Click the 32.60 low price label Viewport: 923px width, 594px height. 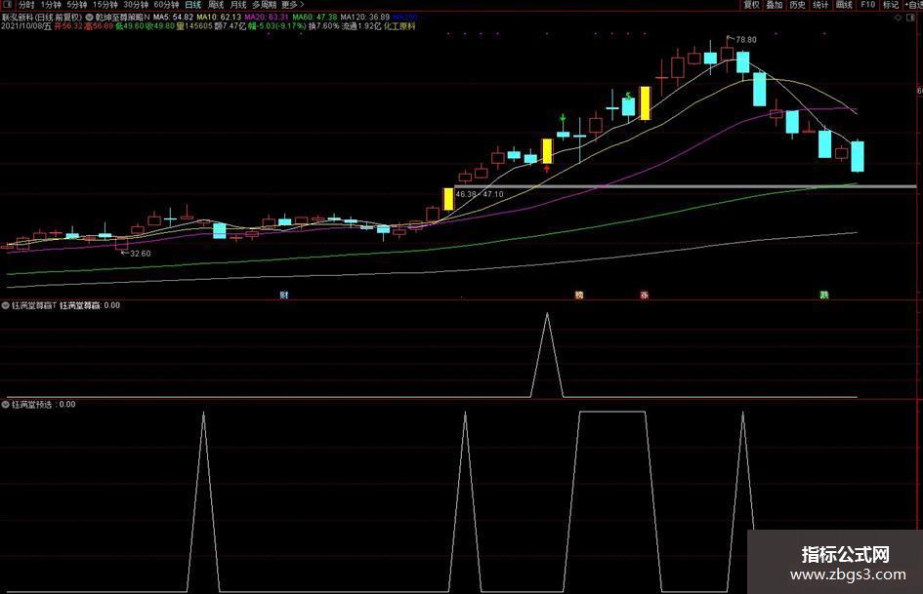coord(140,254)
